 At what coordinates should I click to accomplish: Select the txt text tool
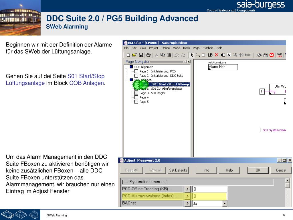pyautogui.click(x=248, y=55)
